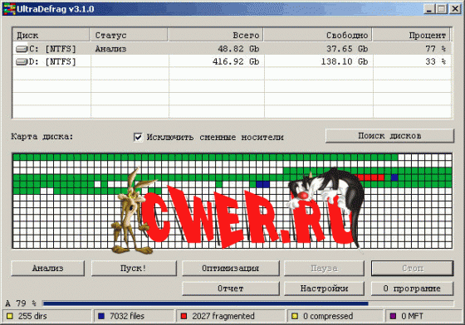Click the red fragmented blocks on disk map
The height and width of the screenshot is (325, 465).
tap(370, 177)
